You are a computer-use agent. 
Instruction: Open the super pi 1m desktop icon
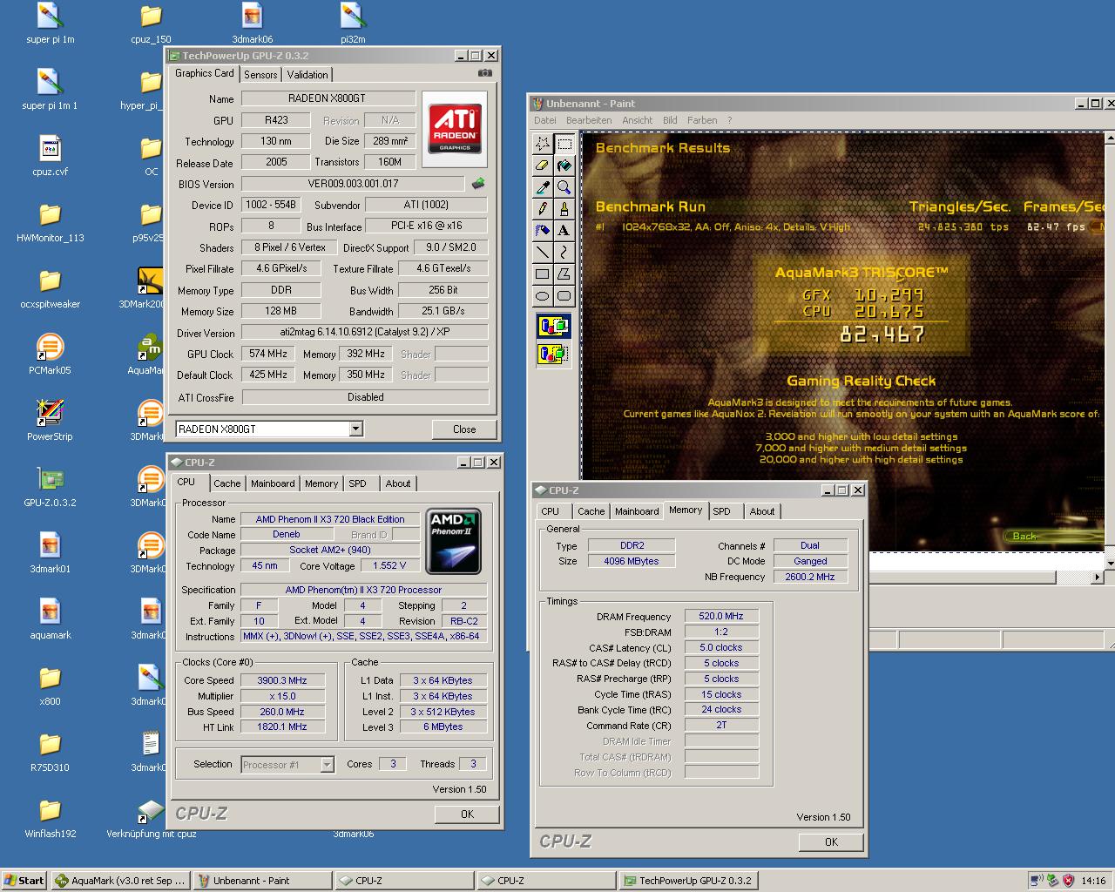tap(50, 22)
